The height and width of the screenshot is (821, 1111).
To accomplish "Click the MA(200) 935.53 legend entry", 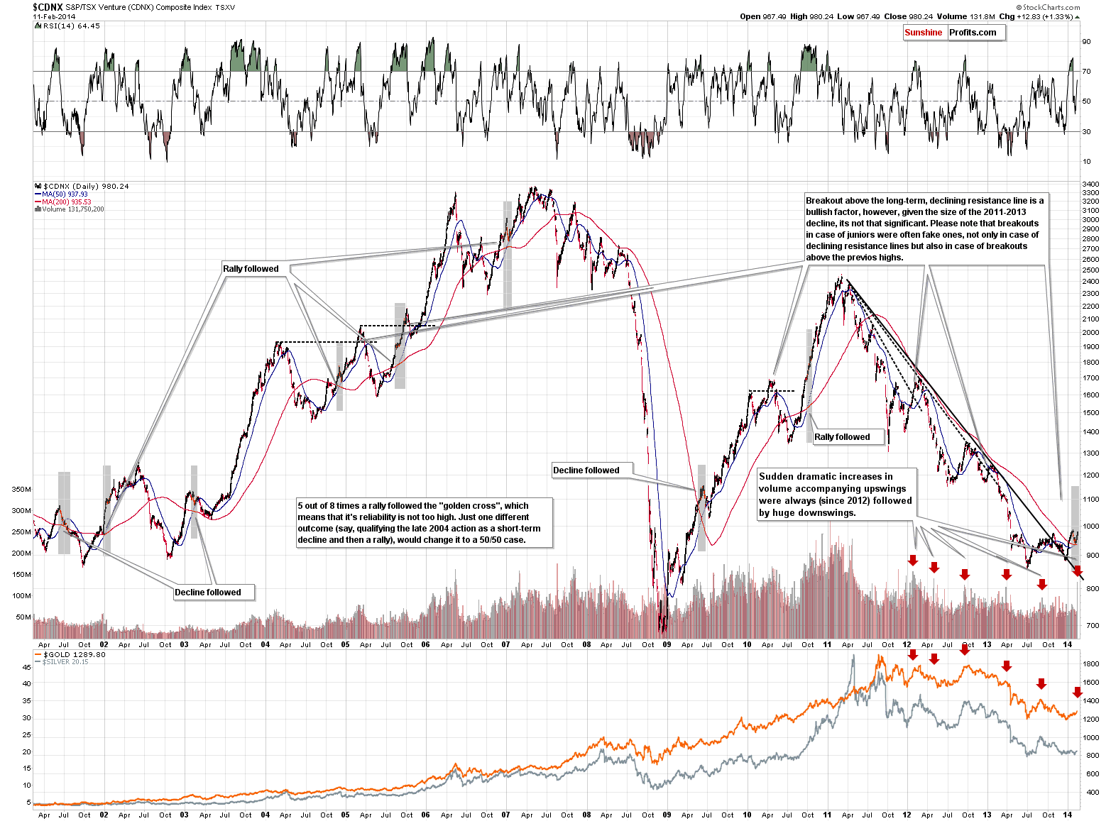I will [63, 202].
